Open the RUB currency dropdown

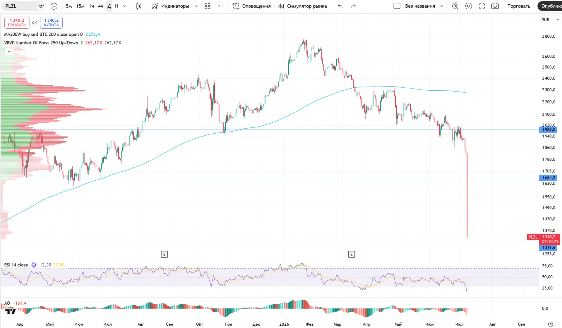(x=550, y=20)
